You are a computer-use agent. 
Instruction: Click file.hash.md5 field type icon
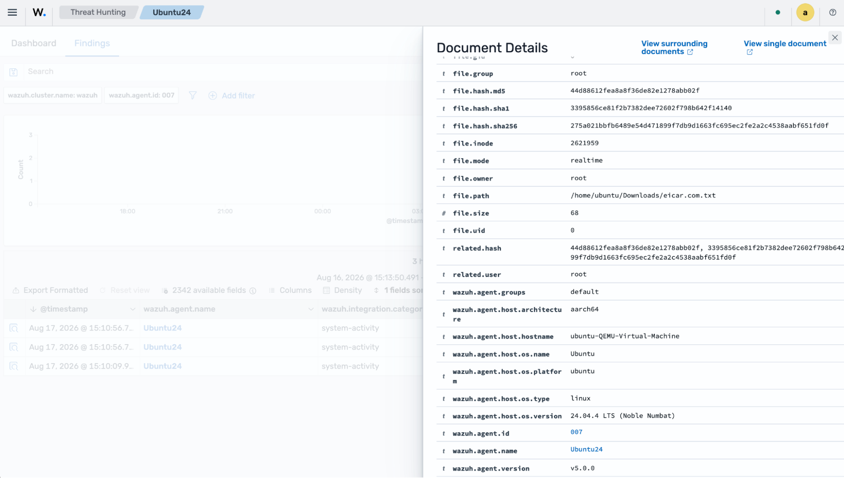(443, 91)
